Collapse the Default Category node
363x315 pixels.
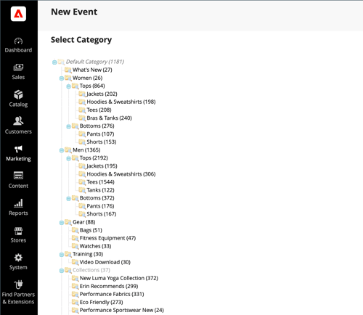pos(54,62)
